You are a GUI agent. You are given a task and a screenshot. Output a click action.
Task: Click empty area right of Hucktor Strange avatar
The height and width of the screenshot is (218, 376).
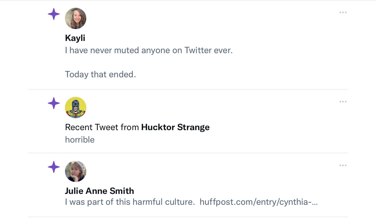click(x=208, y=108)
